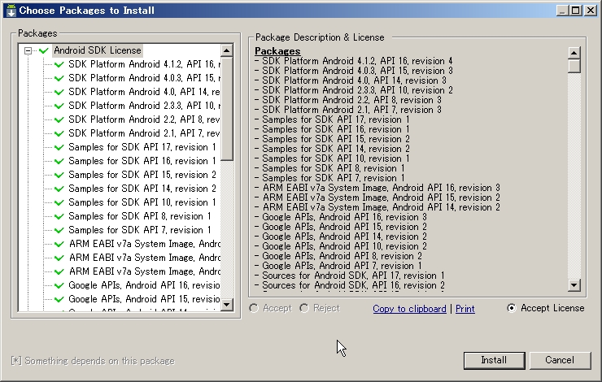
Task: Maximize the Choose Packages to Install dialog
Action: [x=576, y=11]
